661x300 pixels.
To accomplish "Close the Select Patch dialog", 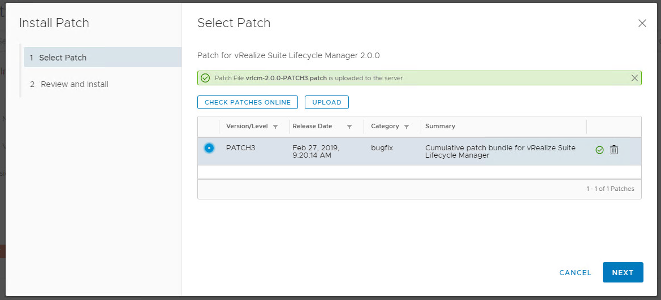I will (642, 23).
